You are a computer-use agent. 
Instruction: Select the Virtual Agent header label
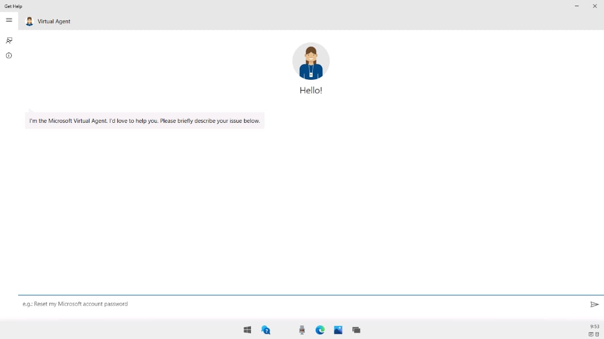(54, 22)
